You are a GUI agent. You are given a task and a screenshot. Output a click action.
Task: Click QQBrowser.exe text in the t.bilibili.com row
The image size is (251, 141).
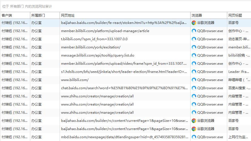[210, 39]
